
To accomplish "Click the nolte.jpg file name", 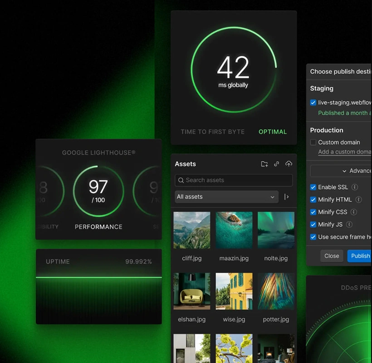I will pyautogui.click(x=276, y=258).
